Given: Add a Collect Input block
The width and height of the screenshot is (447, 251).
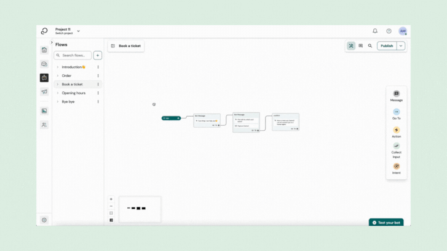Looking at the screenshot, I should tap(396, 146).
